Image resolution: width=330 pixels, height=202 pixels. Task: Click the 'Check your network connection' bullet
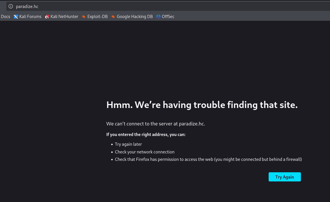point(144,152)
